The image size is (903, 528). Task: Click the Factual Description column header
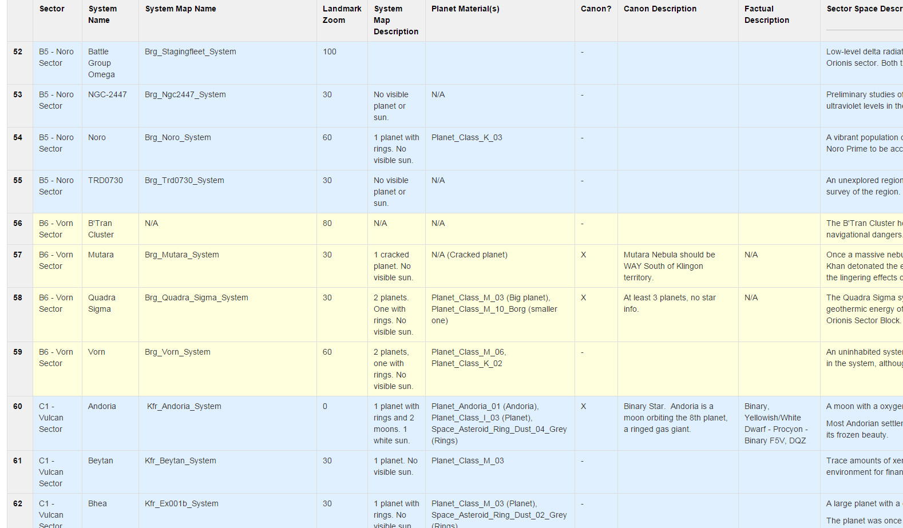click(779, 21)
